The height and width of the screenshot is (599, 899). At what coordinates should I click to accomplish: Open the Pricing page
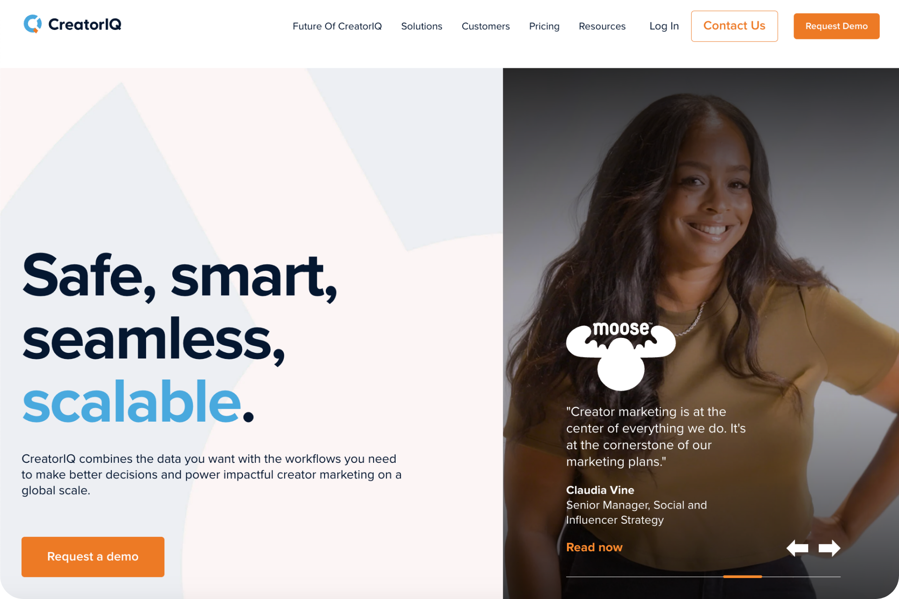[544, 26]
